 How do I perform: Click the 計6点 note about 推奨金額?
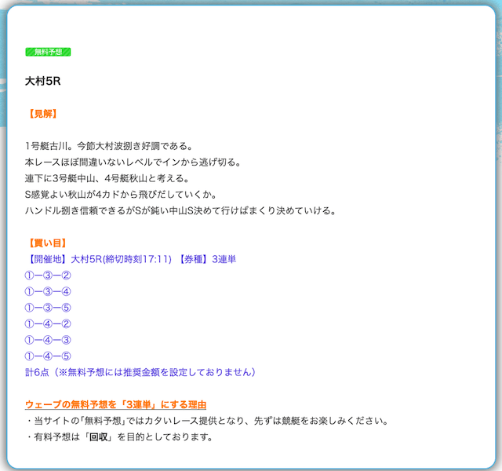click(x=140, y=372)
